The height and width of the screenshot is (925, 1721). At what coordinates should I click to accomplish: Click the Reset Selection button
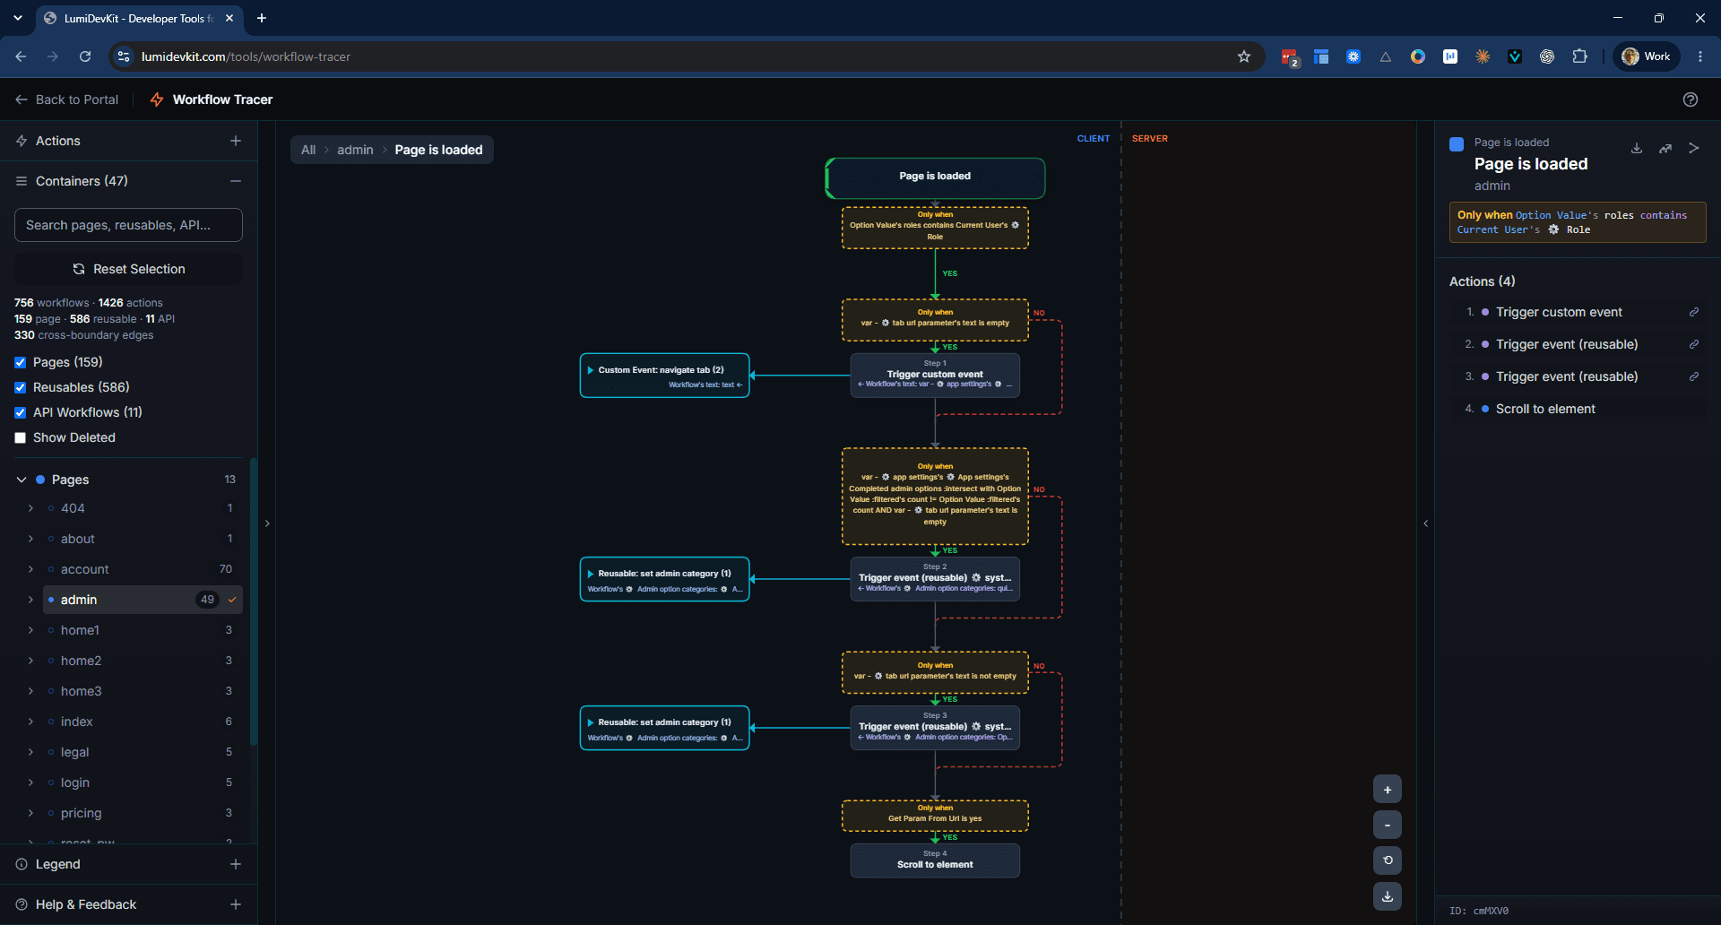(x=128, y=269)
